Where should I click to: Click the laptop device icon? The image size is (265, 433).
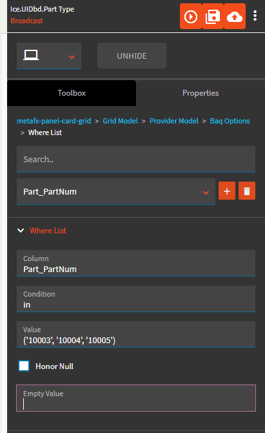(x=31, y=55)
